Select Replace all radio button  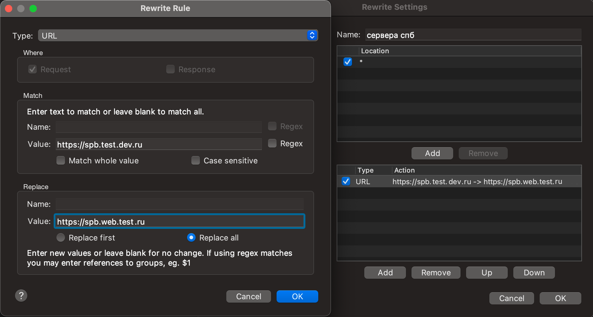pos(191,237)
